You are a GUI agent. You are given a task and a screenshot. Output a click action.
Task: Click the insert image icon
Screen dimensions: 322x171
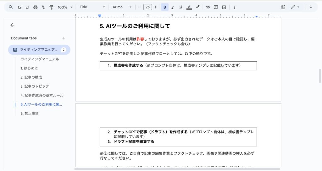[224, 7]
